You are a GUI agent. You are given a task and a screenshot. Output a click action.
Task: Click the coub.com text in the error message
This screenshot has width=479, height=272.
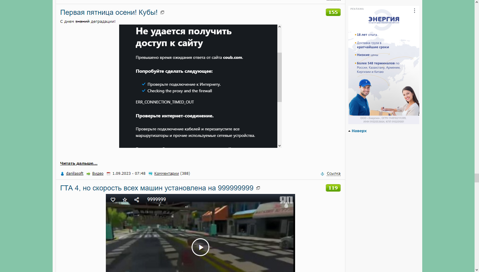click(232, 57)
